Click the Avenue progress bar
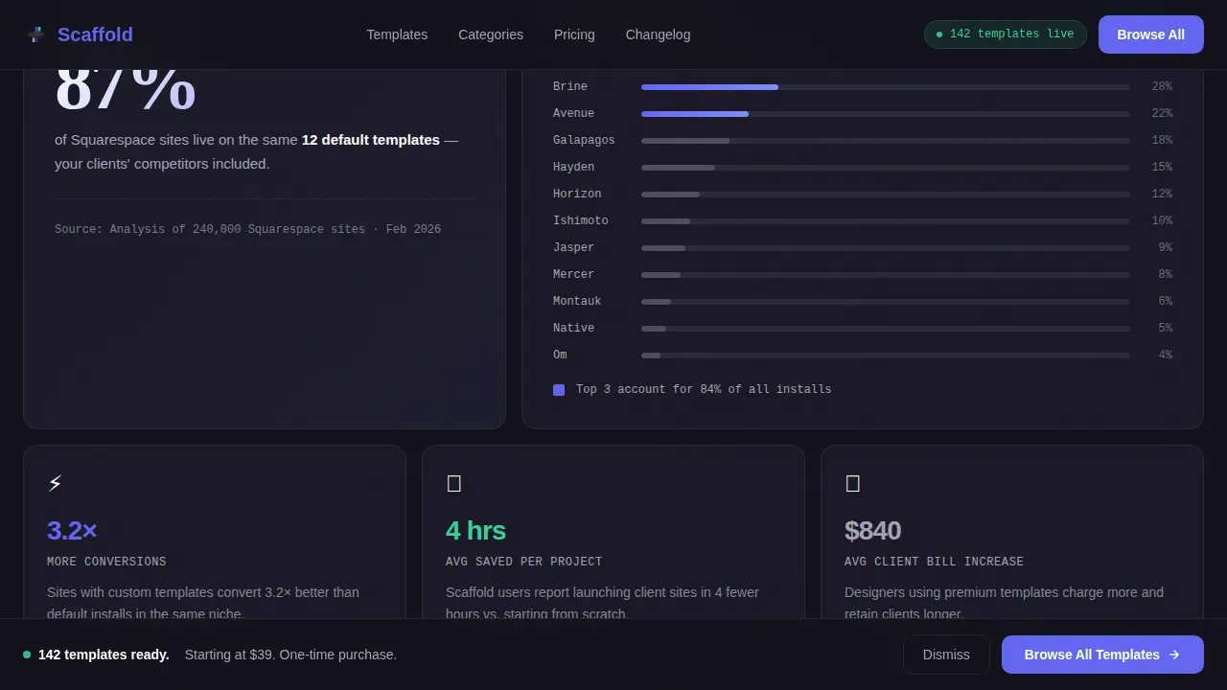The width and height of the screenshot is (1227, 690). point(886,114)
